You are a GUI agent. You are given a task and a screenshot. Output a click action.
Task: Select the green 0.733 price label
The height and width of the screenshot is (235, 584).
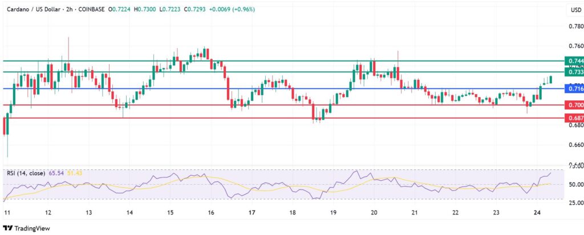click(x=574, y=72)
